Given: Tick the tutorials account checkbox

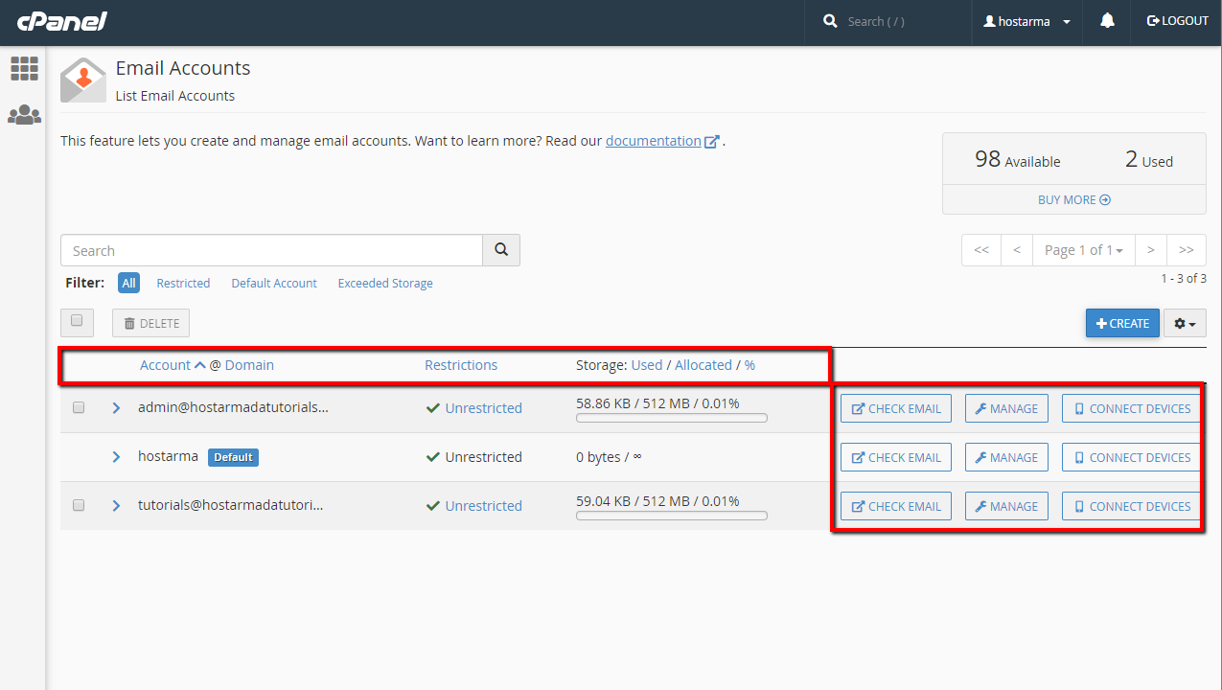Looking at the screenshot, I should pyautogui.click(x=79, y=505).
